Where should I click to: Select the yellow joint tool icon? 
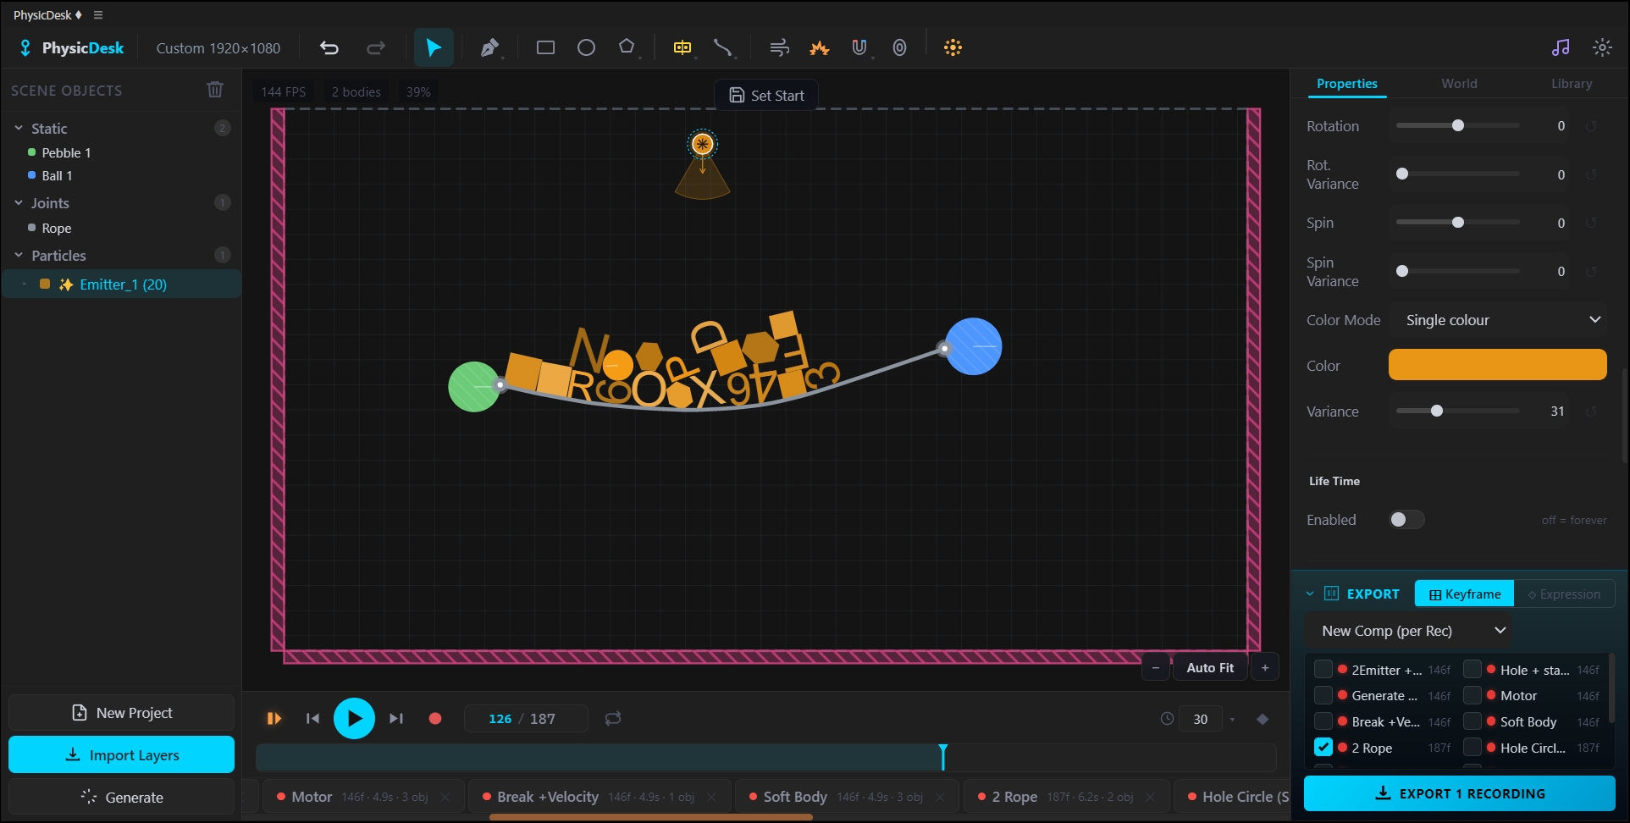(682, 47)
